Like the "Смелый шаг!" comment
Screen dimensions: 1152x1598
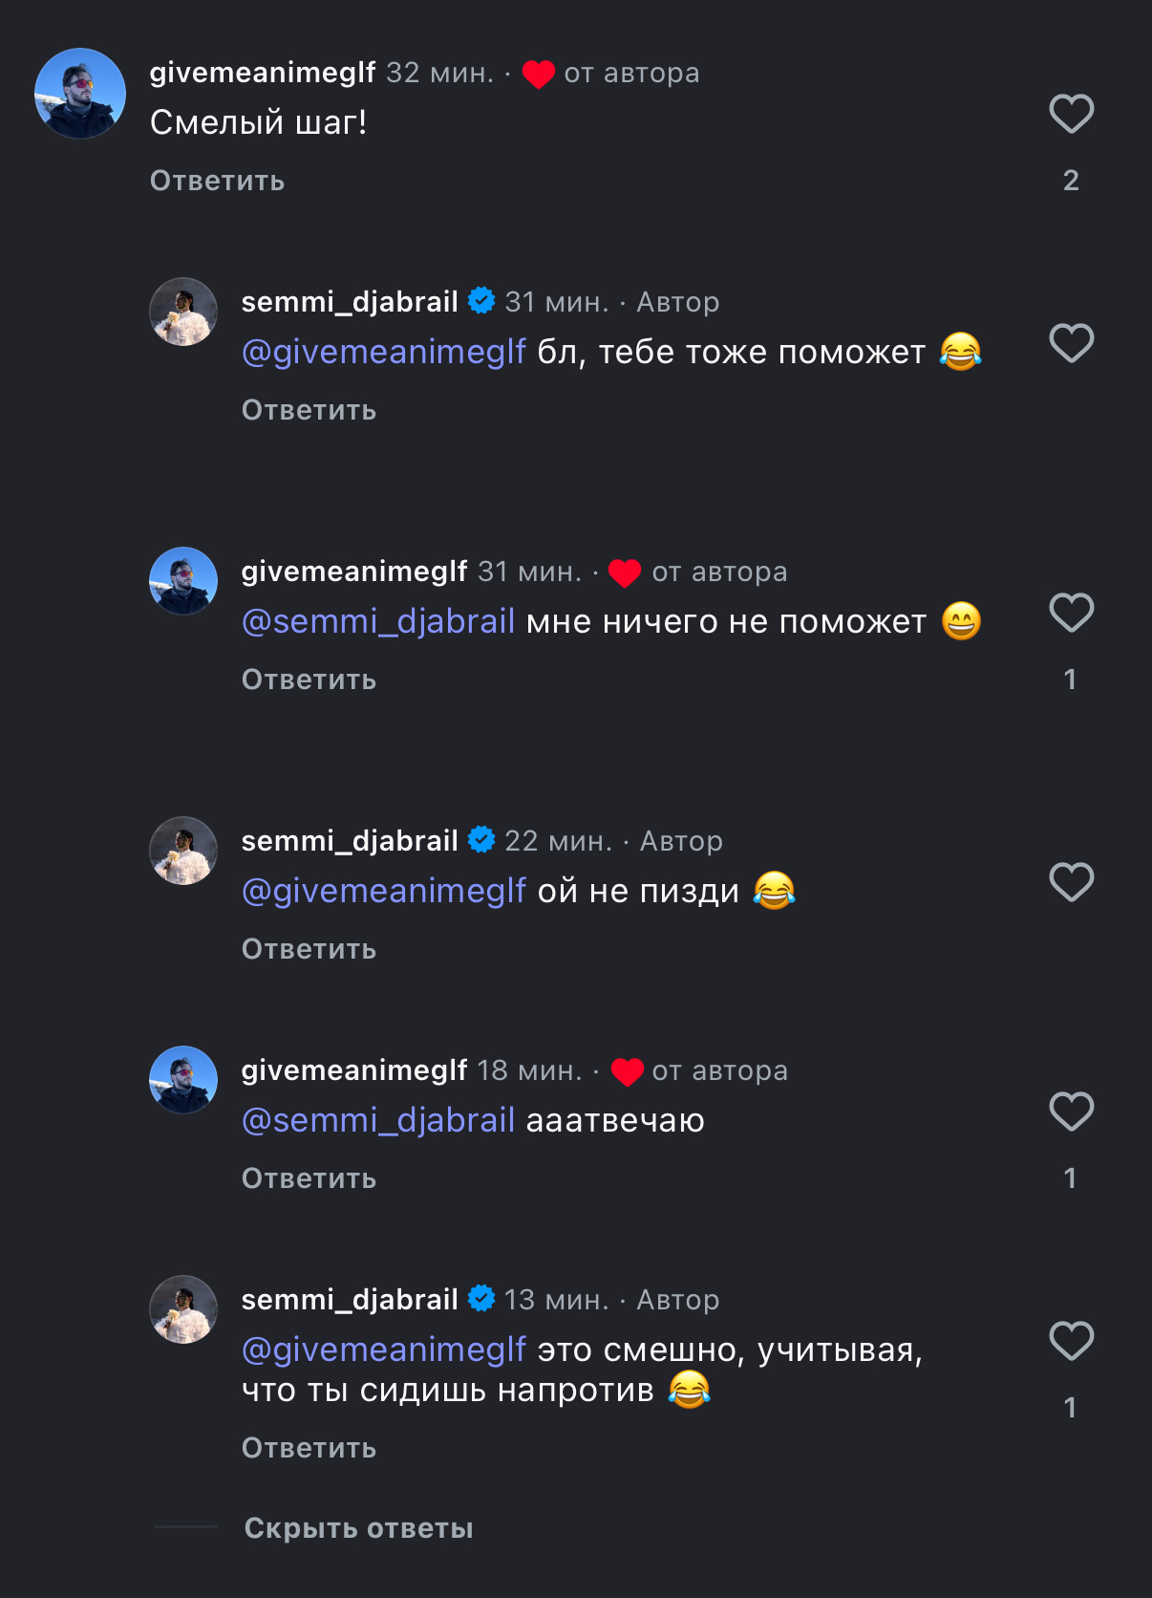(1071, 115)
